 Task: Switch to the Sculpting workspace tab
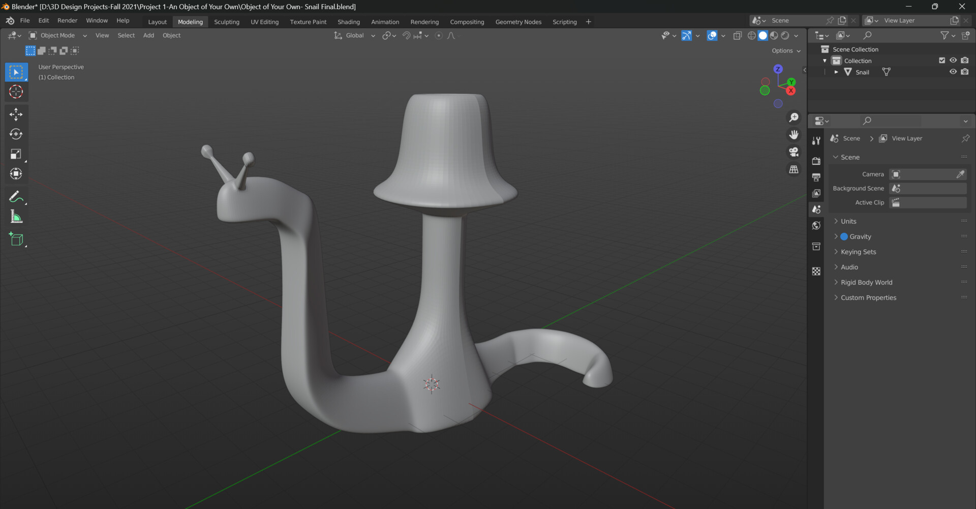pyautogui.click(x=226, y=22)
